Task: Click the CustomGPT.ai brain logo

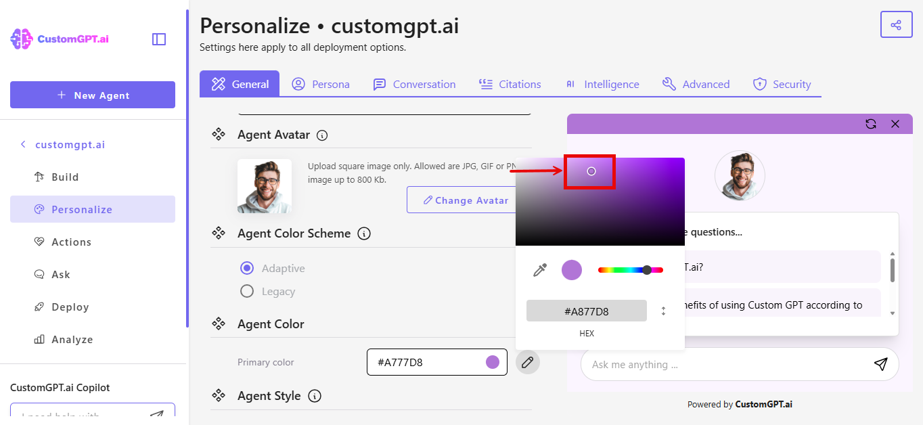Action: 22,39
